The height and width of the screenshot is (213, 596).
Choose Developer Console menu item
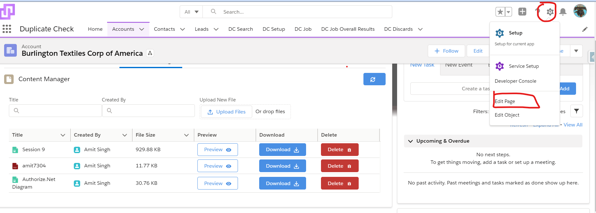(515, 81)
